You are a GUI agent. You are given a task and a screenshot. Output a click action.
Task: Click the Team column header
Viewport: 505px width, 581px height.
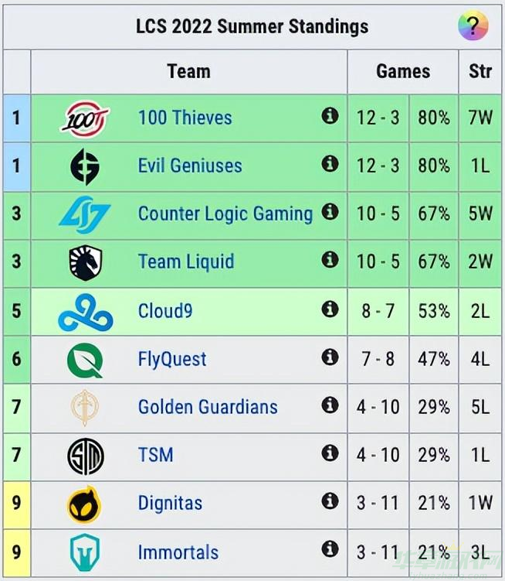tap(189, 71)
